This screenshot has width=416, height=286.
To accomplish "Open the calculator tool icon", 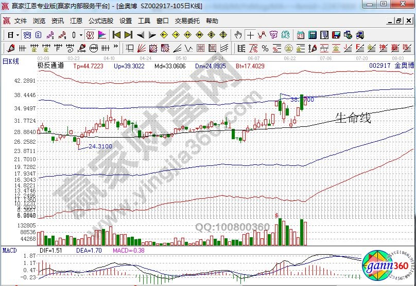I will 313,35.
